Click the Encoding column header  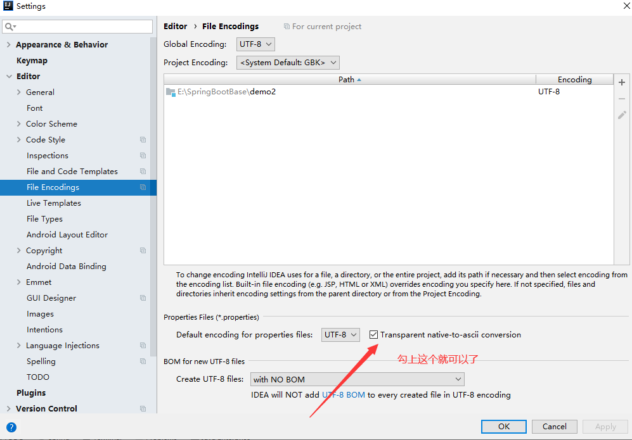click(575, 80)
